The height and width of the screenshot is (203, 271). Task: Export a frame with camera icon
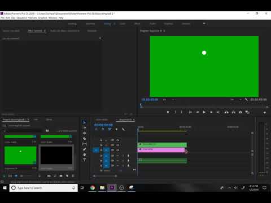click(241, 112)
